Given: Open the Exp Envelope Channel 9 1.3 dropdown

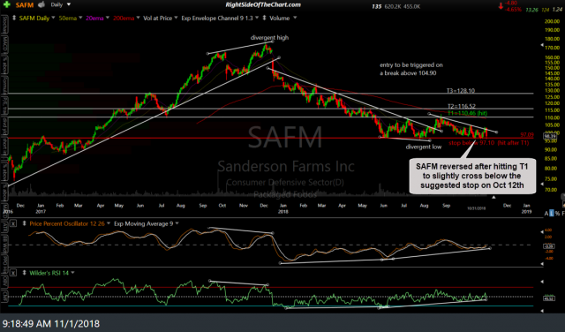Looking at the screenshot, I should [257, 18].
